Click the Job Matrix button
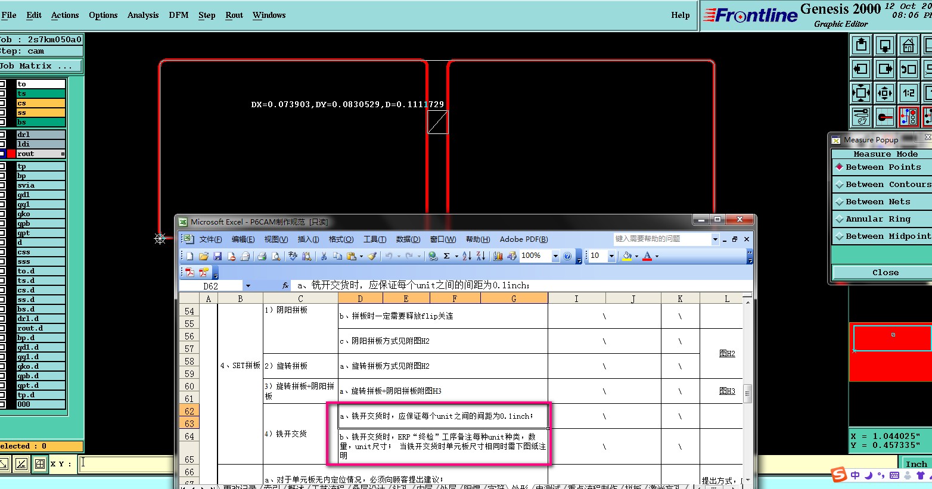932x489 pixels. click(41, 66)
